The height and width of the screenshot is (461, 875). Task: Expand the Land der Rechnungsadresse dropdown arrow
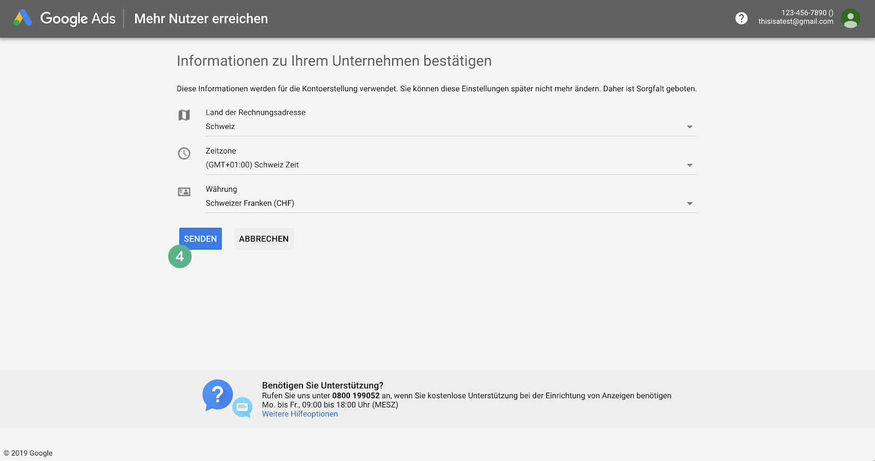coord(689,127)
